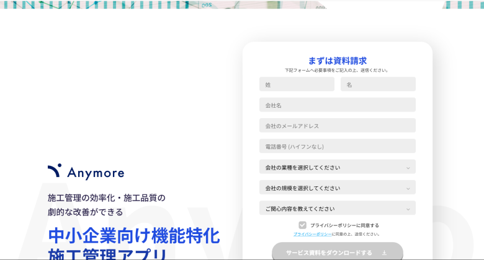Viewport: 484px width, 260px height.
Task: Click the プライバシーポリシーに同意する label
Action: pos(344,225)
